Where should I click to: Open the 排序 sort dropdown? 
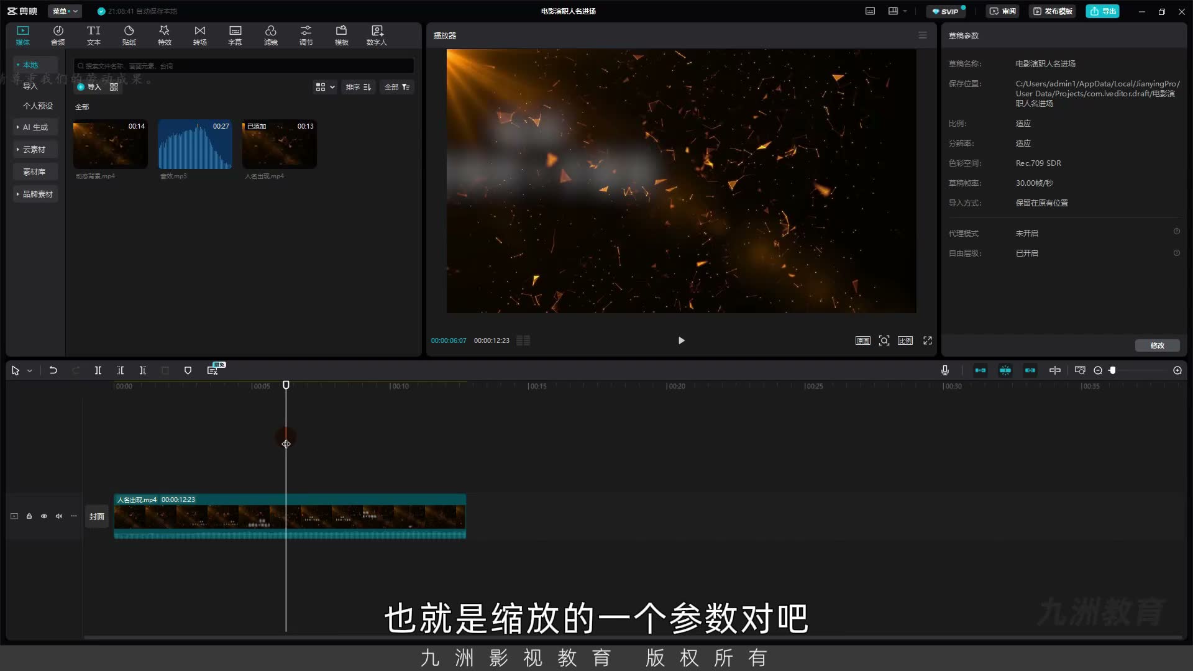[359, 87]
